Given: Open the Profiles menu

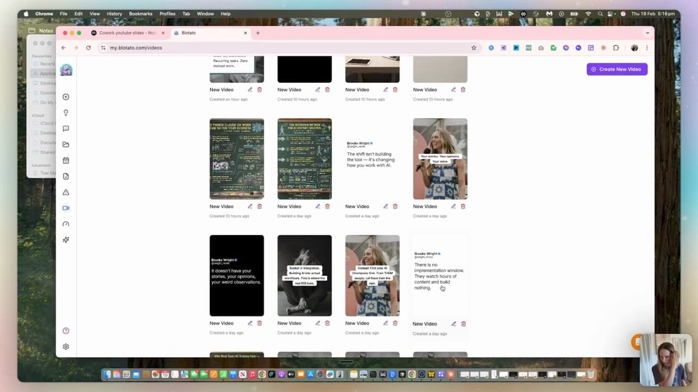Looking at the screenshot, I should click(x=167, y=14).
